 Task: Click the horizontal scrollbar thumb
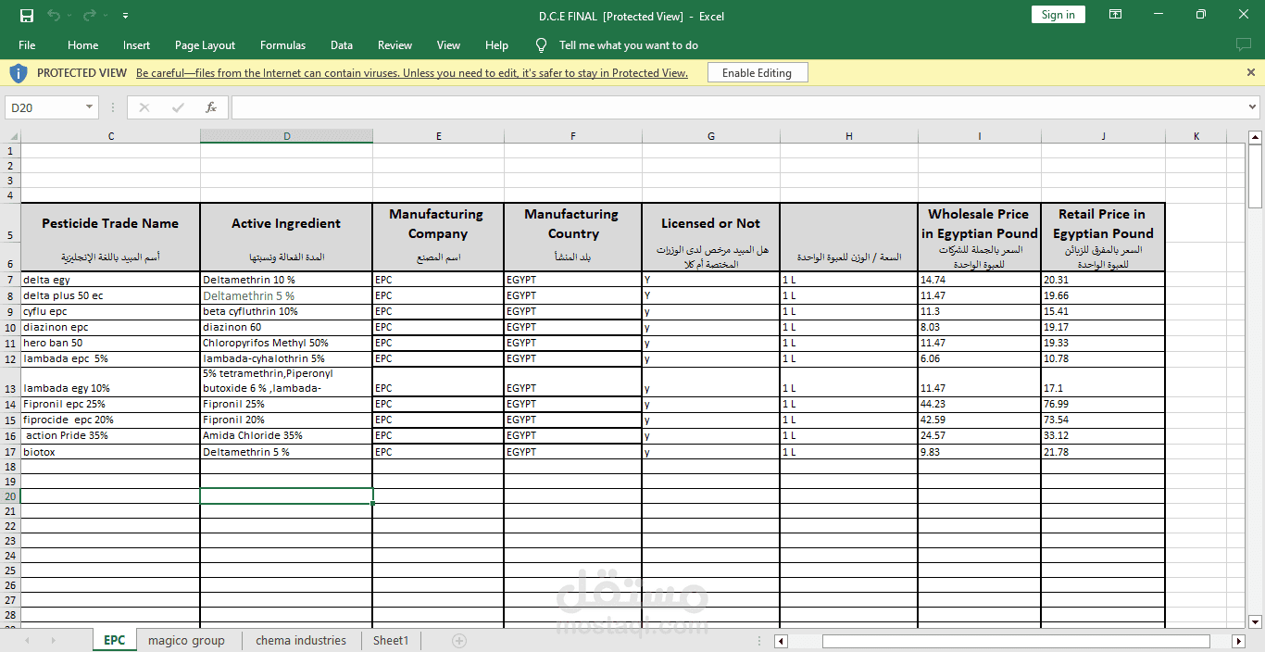coord(1016,641)
